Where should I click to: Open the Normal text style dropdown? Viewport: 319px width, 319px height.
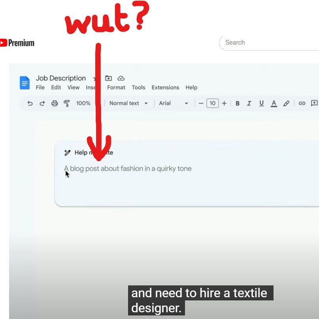tap(128, 103)
